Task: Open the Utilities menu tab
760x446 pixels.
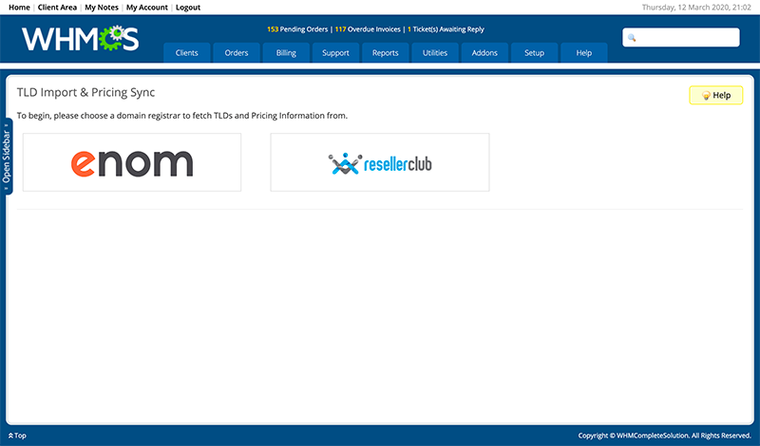Action: (435, 53)
